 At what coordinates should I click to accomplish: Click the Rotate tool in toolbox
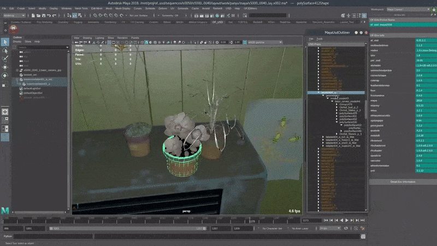5,75
